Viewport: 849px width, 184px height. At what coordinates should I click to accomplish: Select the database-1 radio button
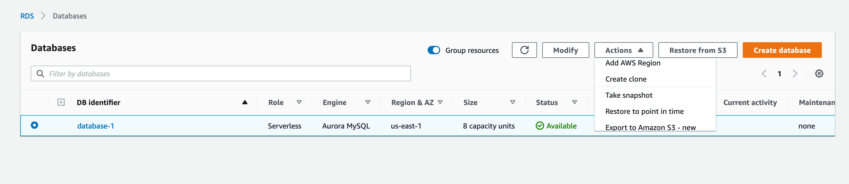pos(34,125)
